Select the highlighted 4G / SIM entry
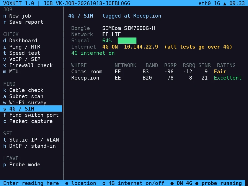248x186 pixels. click(x=31, y=109)
